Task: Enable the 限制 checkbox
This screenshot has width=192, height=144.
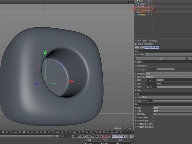Action: [x=146, y=90]
